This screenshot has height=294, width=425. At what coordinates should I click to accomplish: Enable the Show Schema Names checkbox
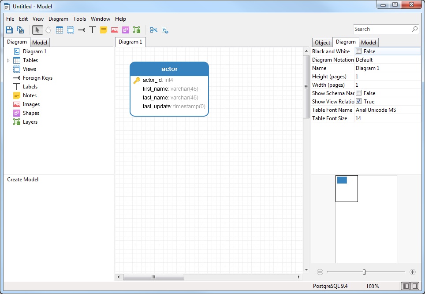click(358, 93)
